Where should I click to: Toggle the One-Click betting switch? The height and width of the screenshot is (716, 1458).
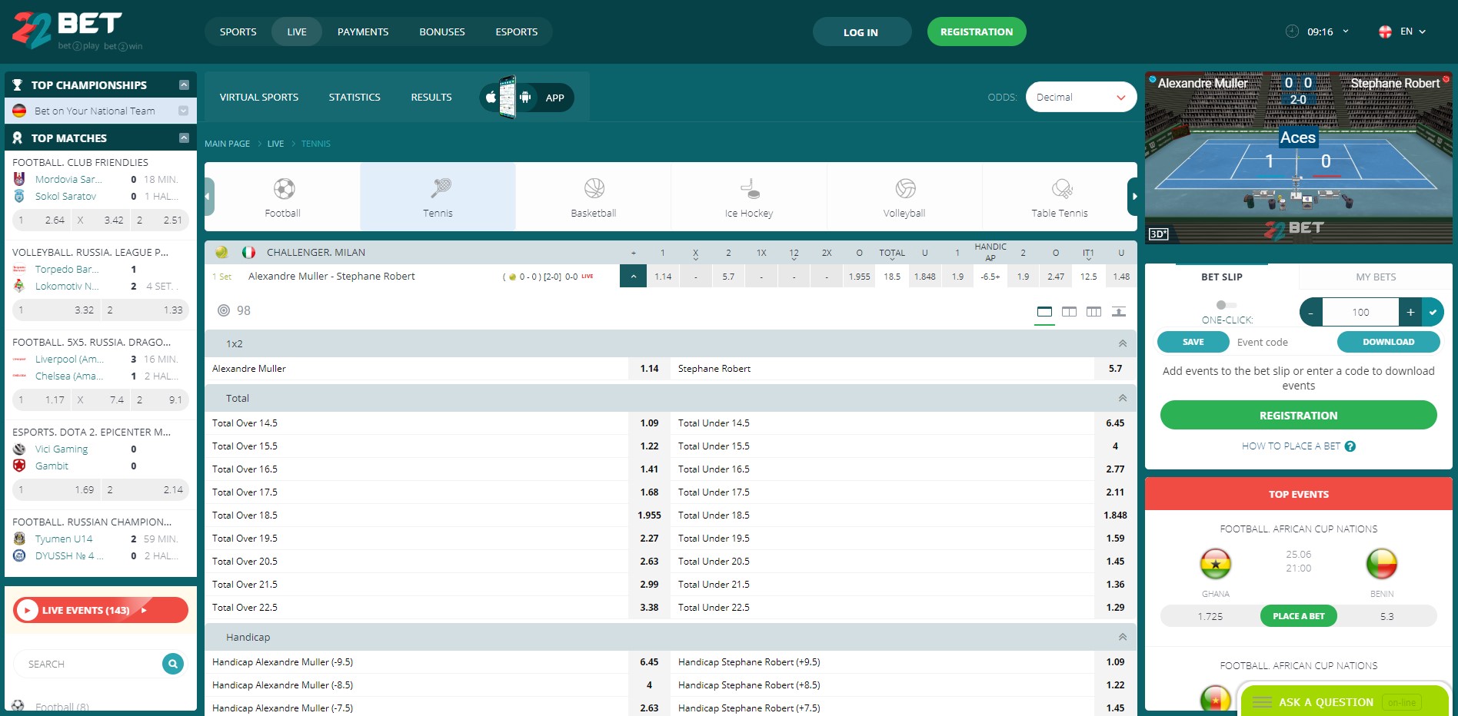tap(1227, 305)
